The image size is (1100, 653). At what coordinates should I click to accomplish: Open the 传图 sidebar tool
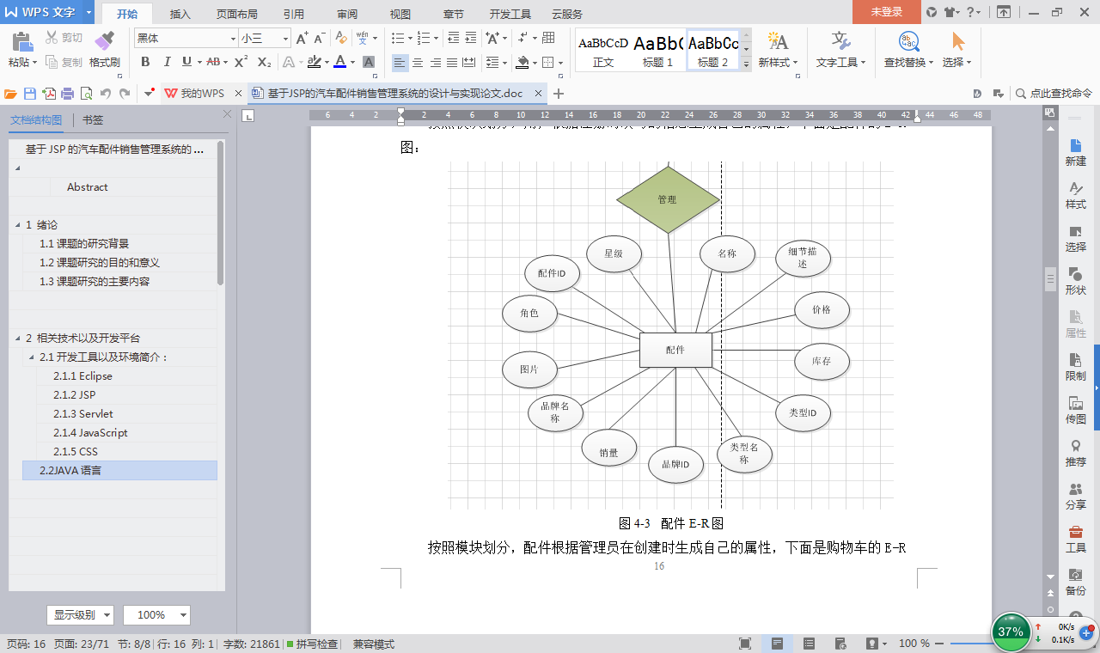tap(1075, 410)
